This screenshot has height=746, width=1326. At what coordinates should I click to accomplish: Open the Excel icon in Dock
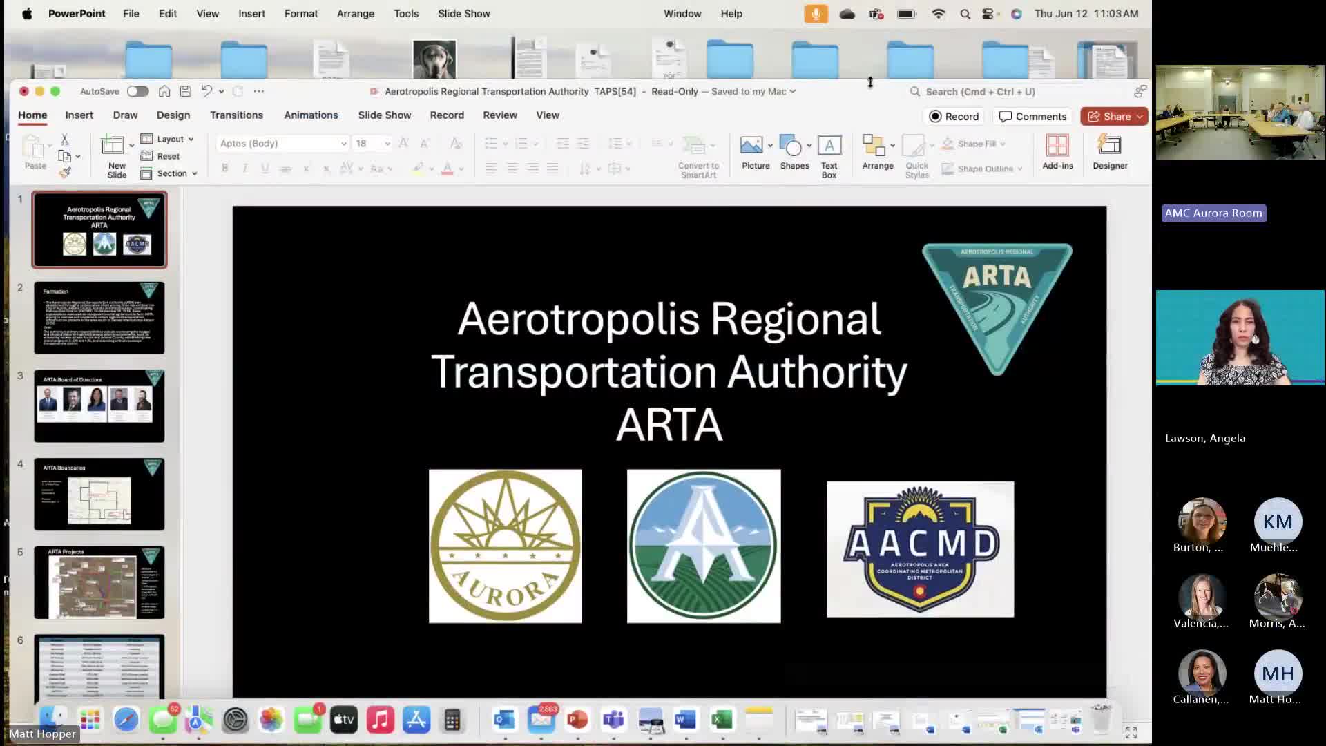tap(722, 720)
